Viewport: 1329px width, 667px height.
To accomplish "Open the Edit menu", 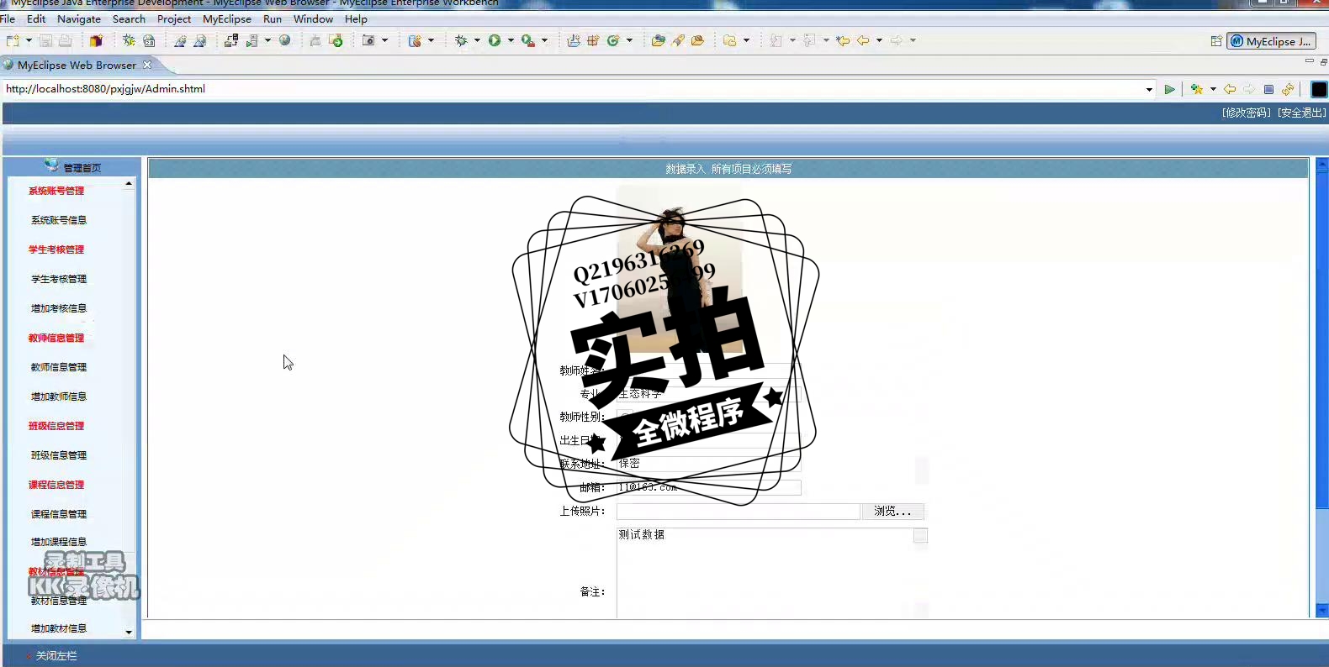I will click(36, 18).
